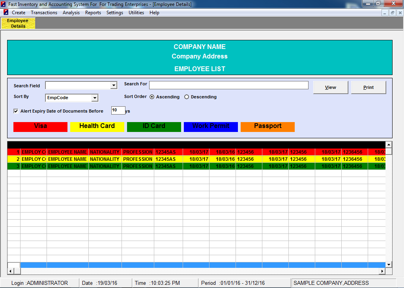Screen dimensions: 404x288
Task: Open the Transactions menu
Action: (x=44, y=13)
